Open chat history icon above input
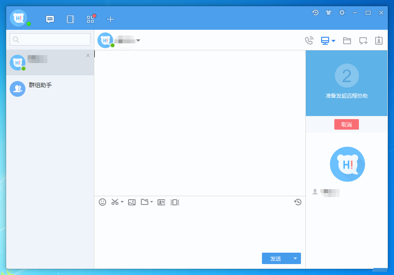394x275 pixels. (x=298, y=202)
